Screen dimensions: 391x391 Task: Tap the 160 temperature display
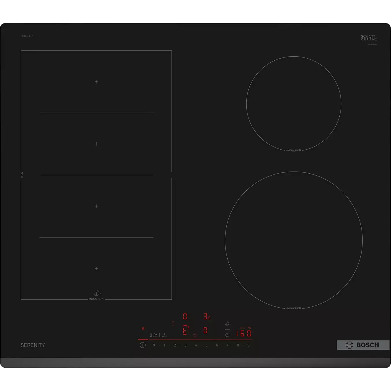244,333
